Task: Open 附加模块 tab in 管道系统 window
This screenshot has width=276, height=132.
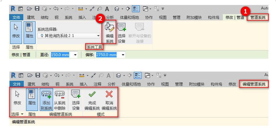Action: tap(194, 17)
